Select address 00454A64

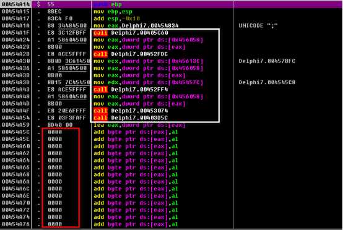(15, 160)
